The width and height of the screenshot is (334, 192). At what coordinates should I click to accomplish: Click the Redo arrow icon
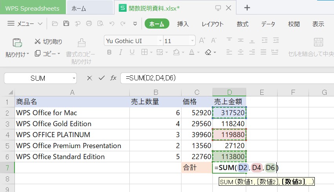coord(123,24)
